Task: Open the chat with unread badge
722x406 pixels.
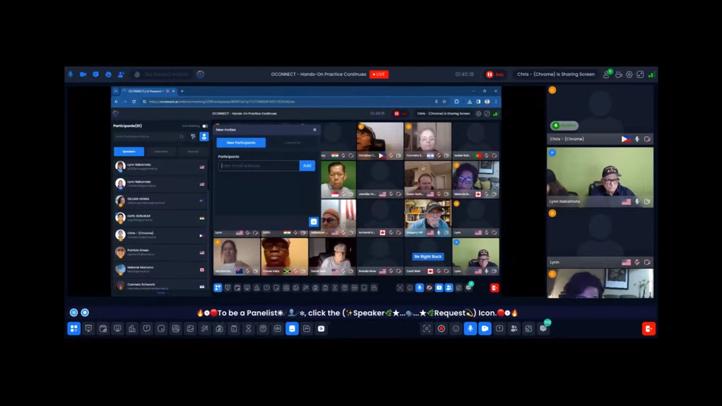Action: pyautogui.click(x=543, y=329)
